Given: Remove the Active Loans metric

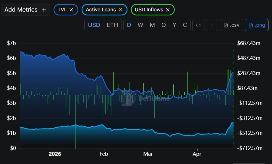Looking at the screenshot, I should tap(120, 10).
